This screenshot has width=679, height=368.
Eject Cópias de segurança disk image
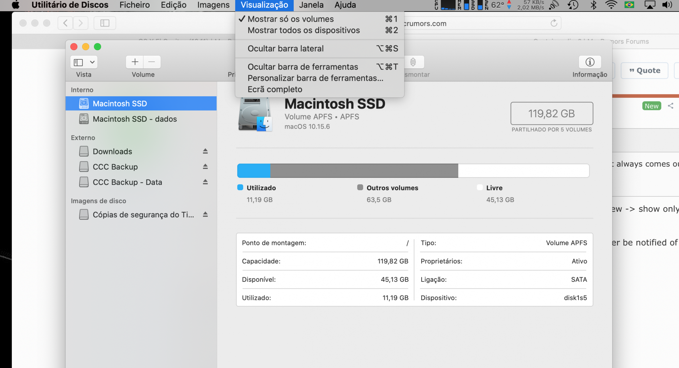[205, 214]
